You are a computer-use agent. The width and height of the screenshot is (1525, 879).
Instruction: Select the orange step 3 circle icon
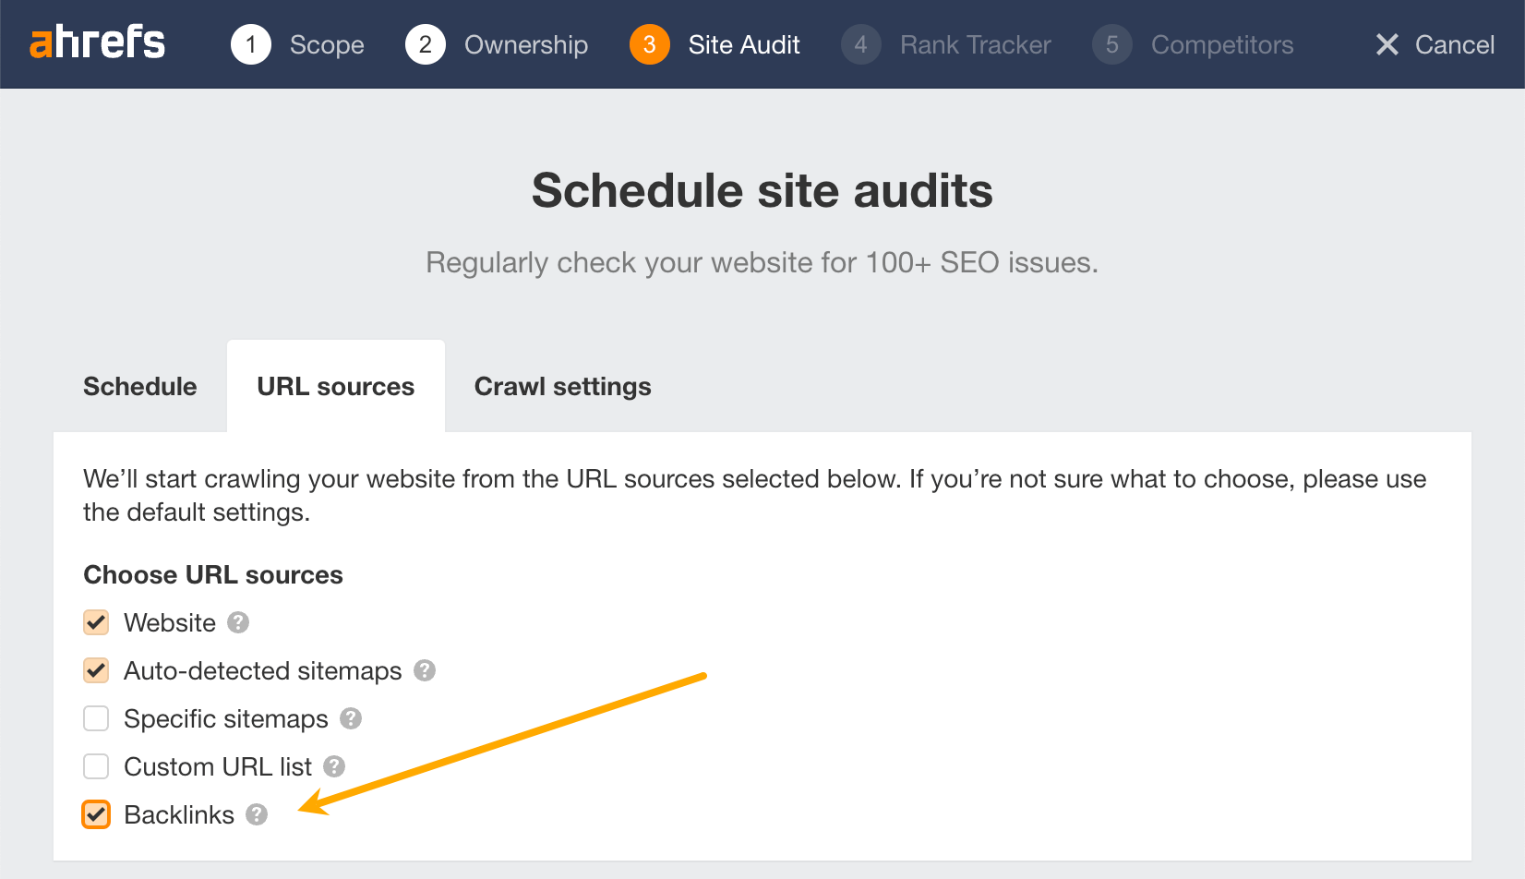point(649,43)
